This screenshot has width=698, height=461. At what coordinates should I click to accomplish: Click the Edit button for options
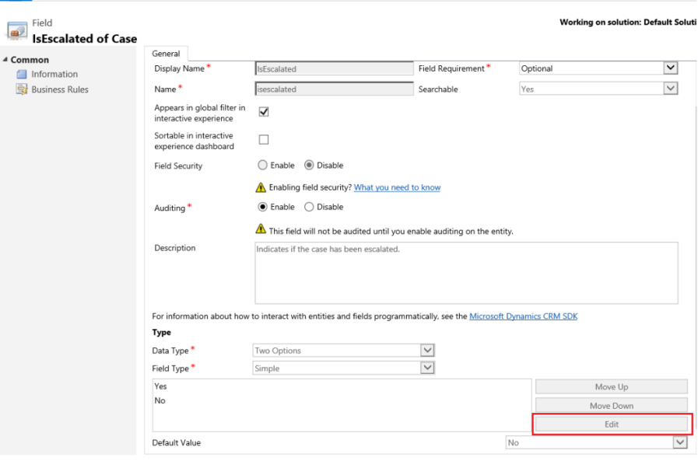(x=611, y=424)
